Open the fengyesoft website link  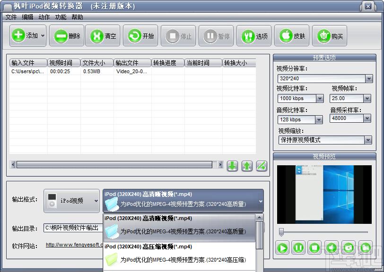point(74,245)
